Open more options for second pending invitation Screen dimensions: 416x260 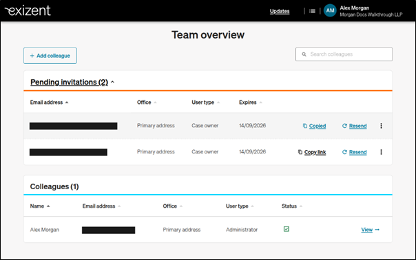382,152
